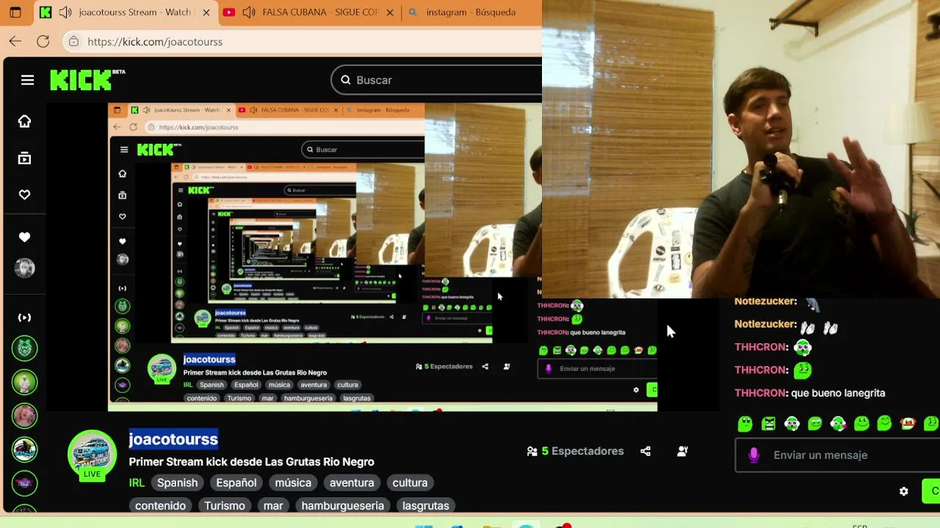Click the kick.com/joacotourss address bar
The height and width of the screenshot is (528, 940).
click(x=303, y=42)
